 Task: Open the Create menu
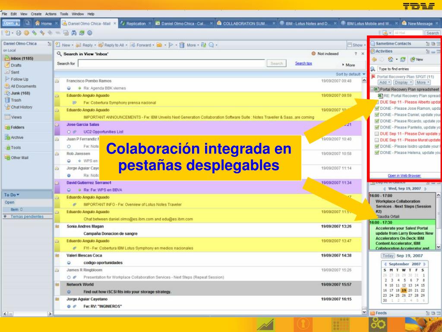[36, 14]
